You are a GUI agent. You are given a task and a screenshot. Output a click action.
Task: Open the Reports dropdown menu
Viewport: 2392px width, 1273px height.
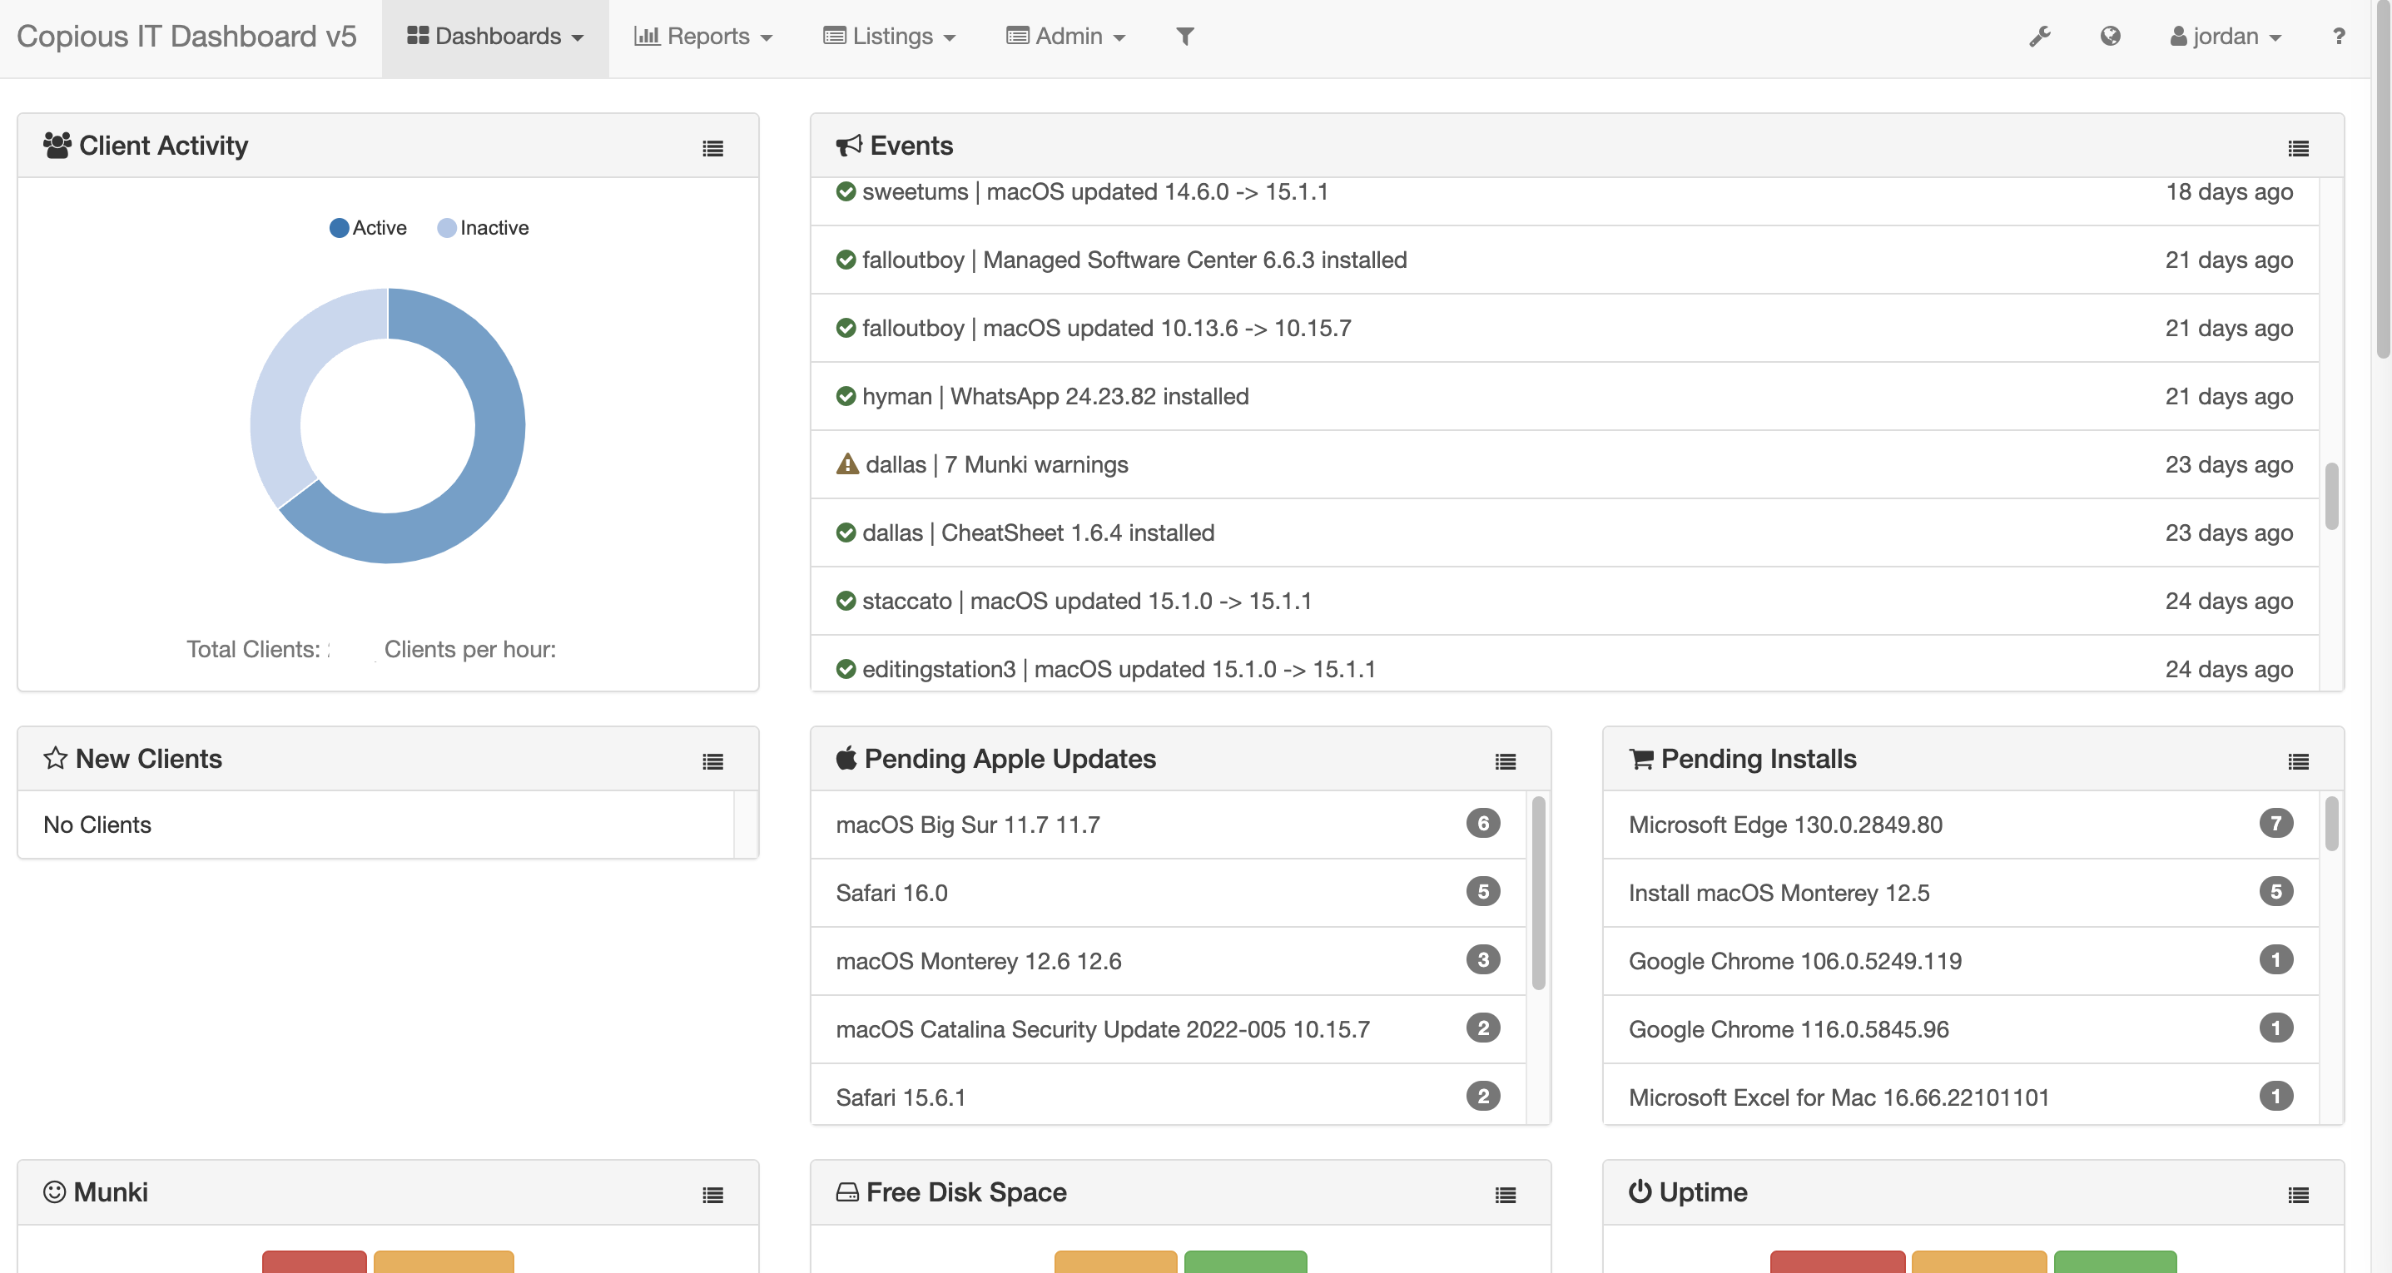coord(703,37)
